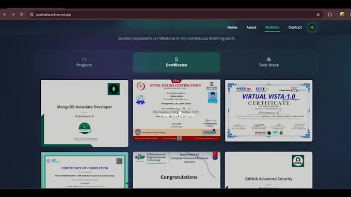This screenshot has height=197, width=351.
Task: Go back using the browser back arrow
Action: click(5, 14)
